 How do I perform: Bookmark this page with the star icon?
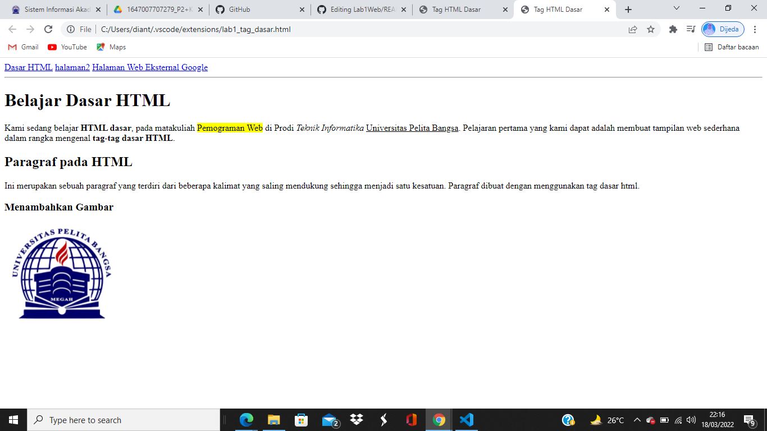coord(651,29)
